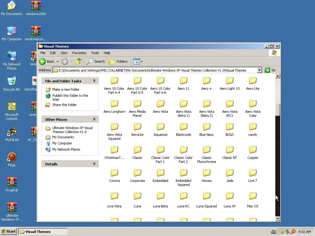
Task: Select the Aero Longhorn folder
Action: tap(114, 107)
